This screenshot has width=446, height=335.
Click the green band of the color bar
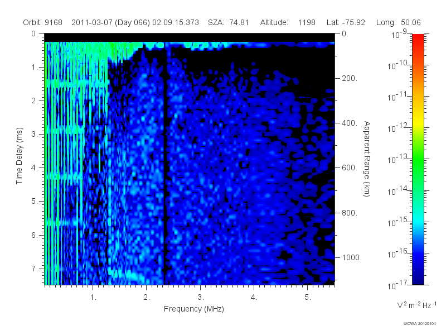tap(418, 160)
